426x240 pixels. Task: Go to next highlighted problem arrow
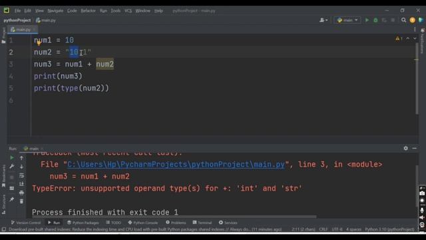415,39
